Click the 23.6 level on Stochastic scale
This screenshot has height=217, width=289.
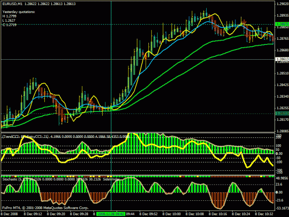click(279, 184)
